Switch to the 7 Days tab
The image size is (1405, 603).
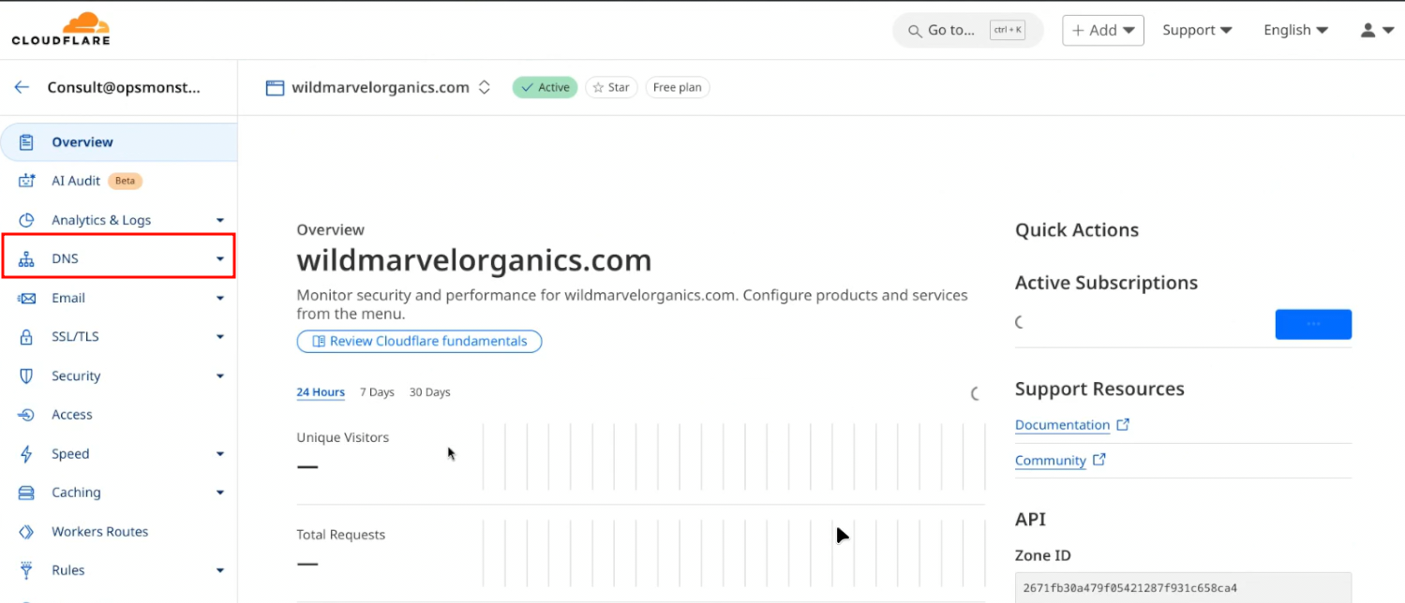tap(377, 392)
